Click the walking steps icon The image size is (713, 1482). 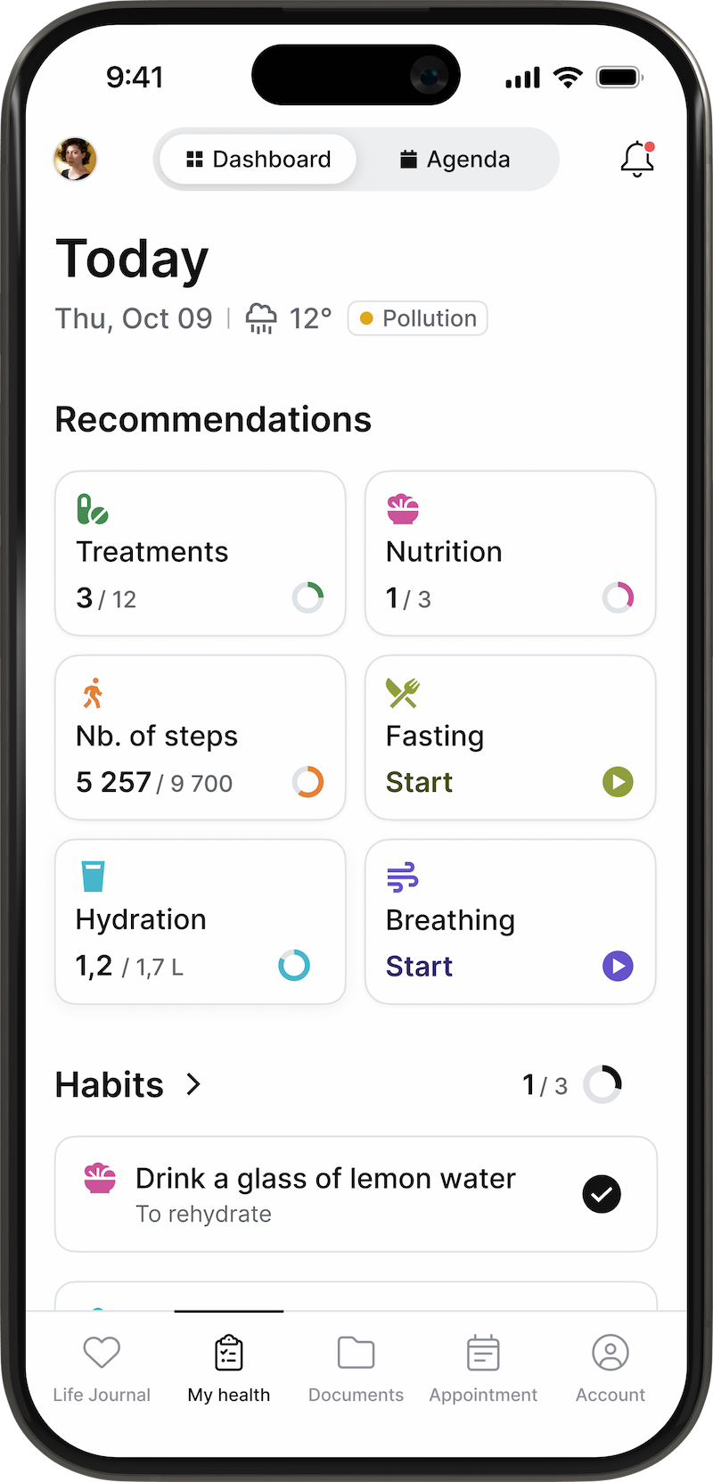click(93, 693)
